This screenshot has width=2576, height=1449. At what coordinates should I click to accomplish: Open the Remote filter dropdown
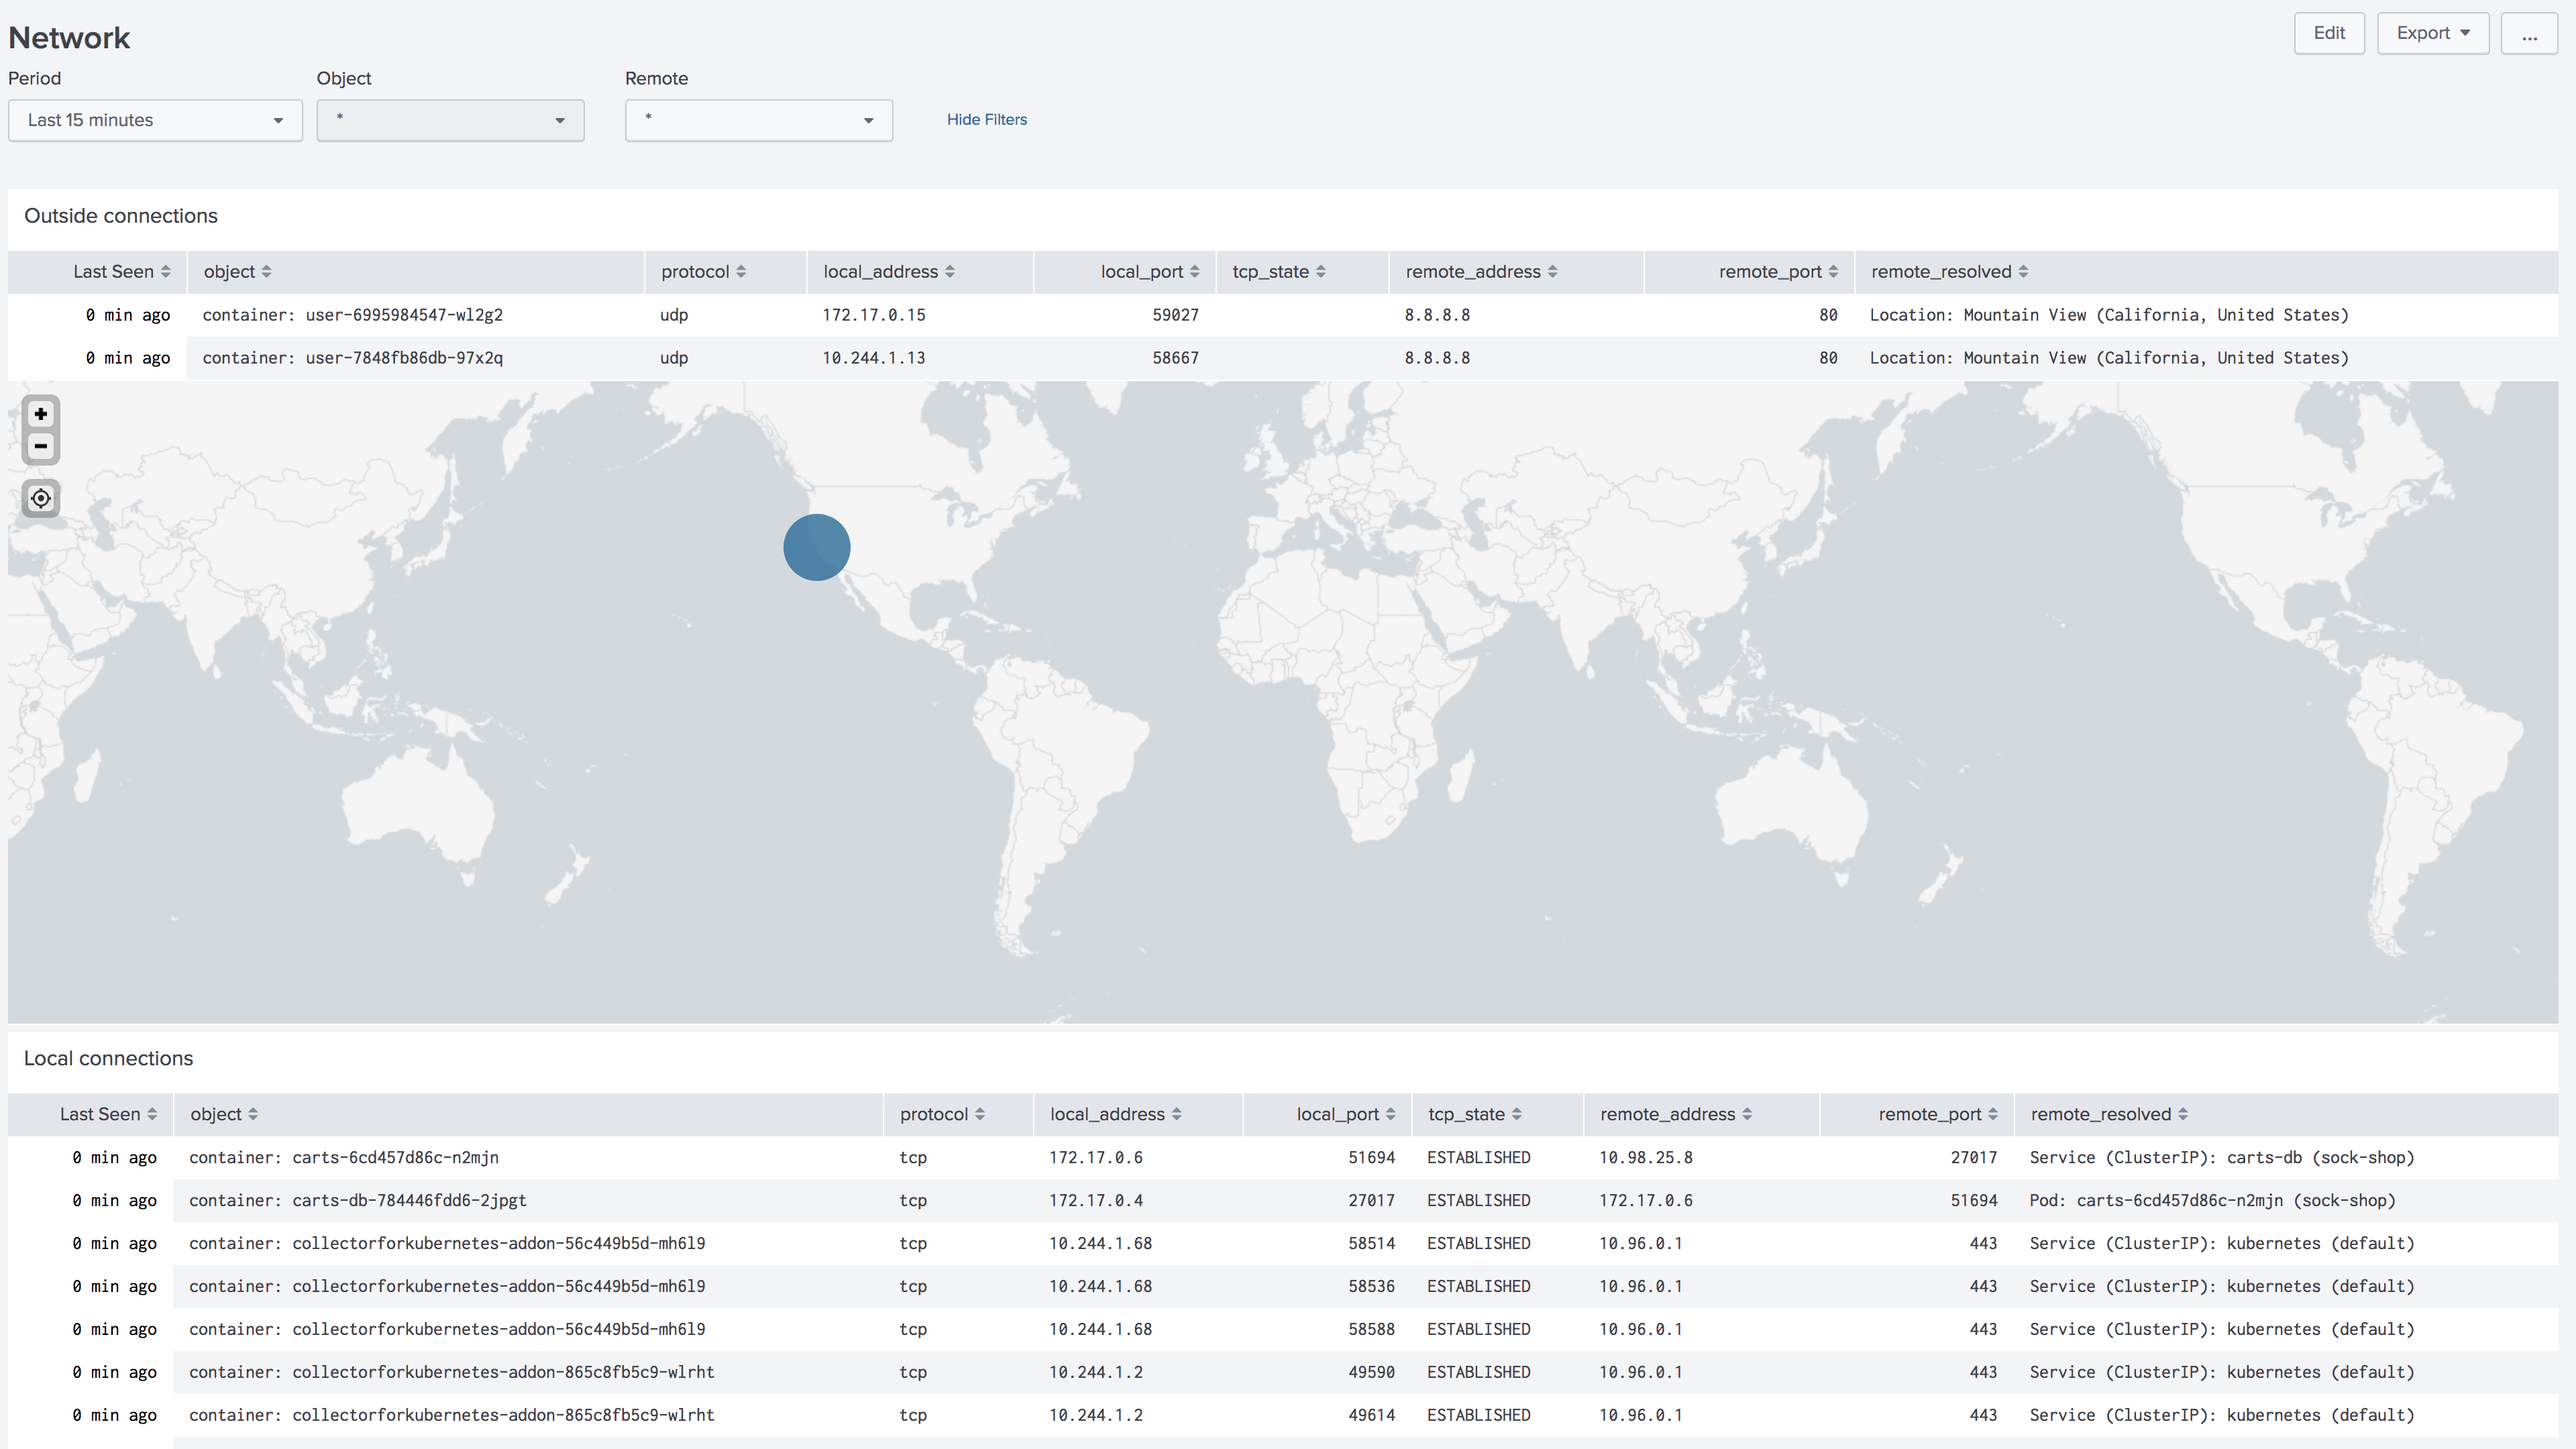click(x=759, y=120)
